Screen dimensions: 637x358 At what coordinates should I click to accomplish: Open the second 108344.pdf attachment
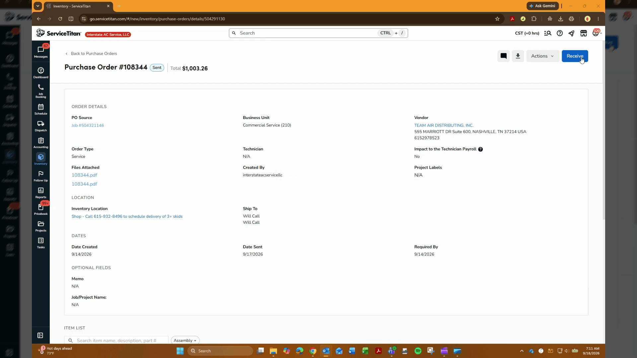(84, 184)
